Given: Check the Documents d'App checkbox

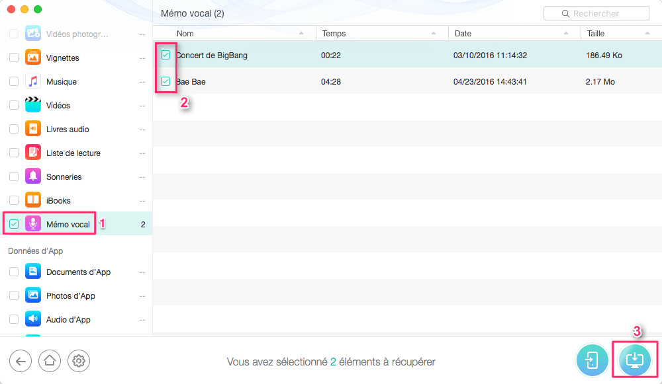Looking at the screenshot, I should click(x=14, y=272).
